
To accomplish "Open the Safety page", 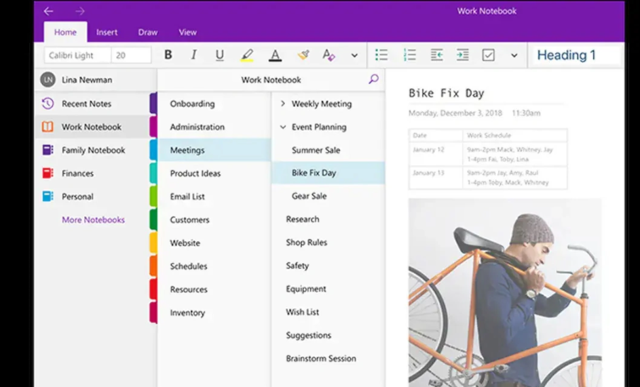I will click(328, 266).
